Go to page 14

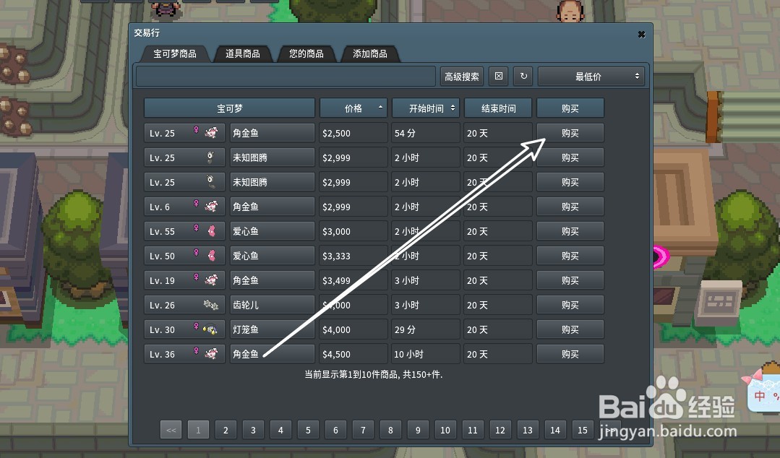(x=555, y=430)
